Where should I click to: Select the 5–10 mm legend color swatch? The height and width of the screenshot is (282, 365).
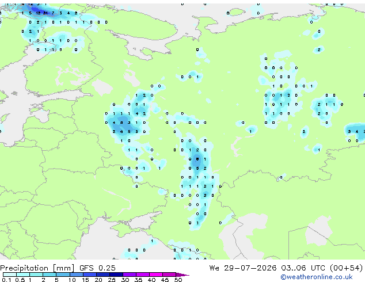click(63, 275)
